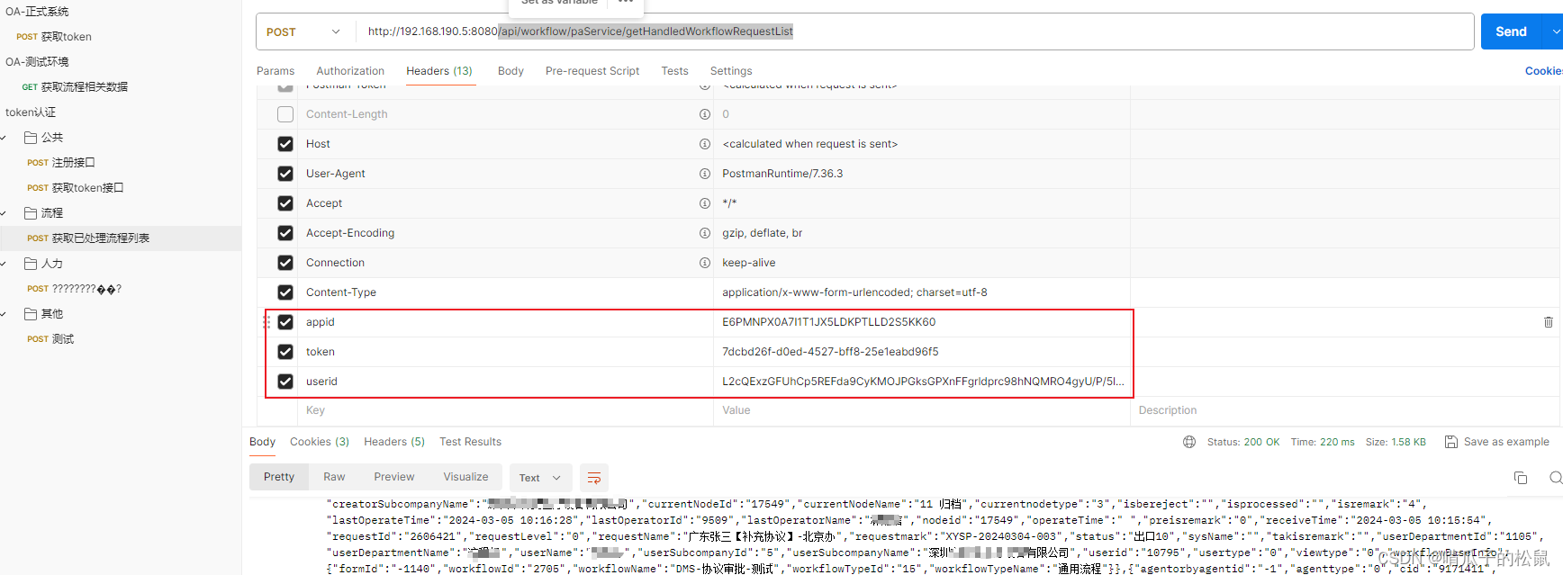The height and width of the screenshot is (575, 1563).
Task: Click the 人力 folder icon
Action: [x=31, y=264]
